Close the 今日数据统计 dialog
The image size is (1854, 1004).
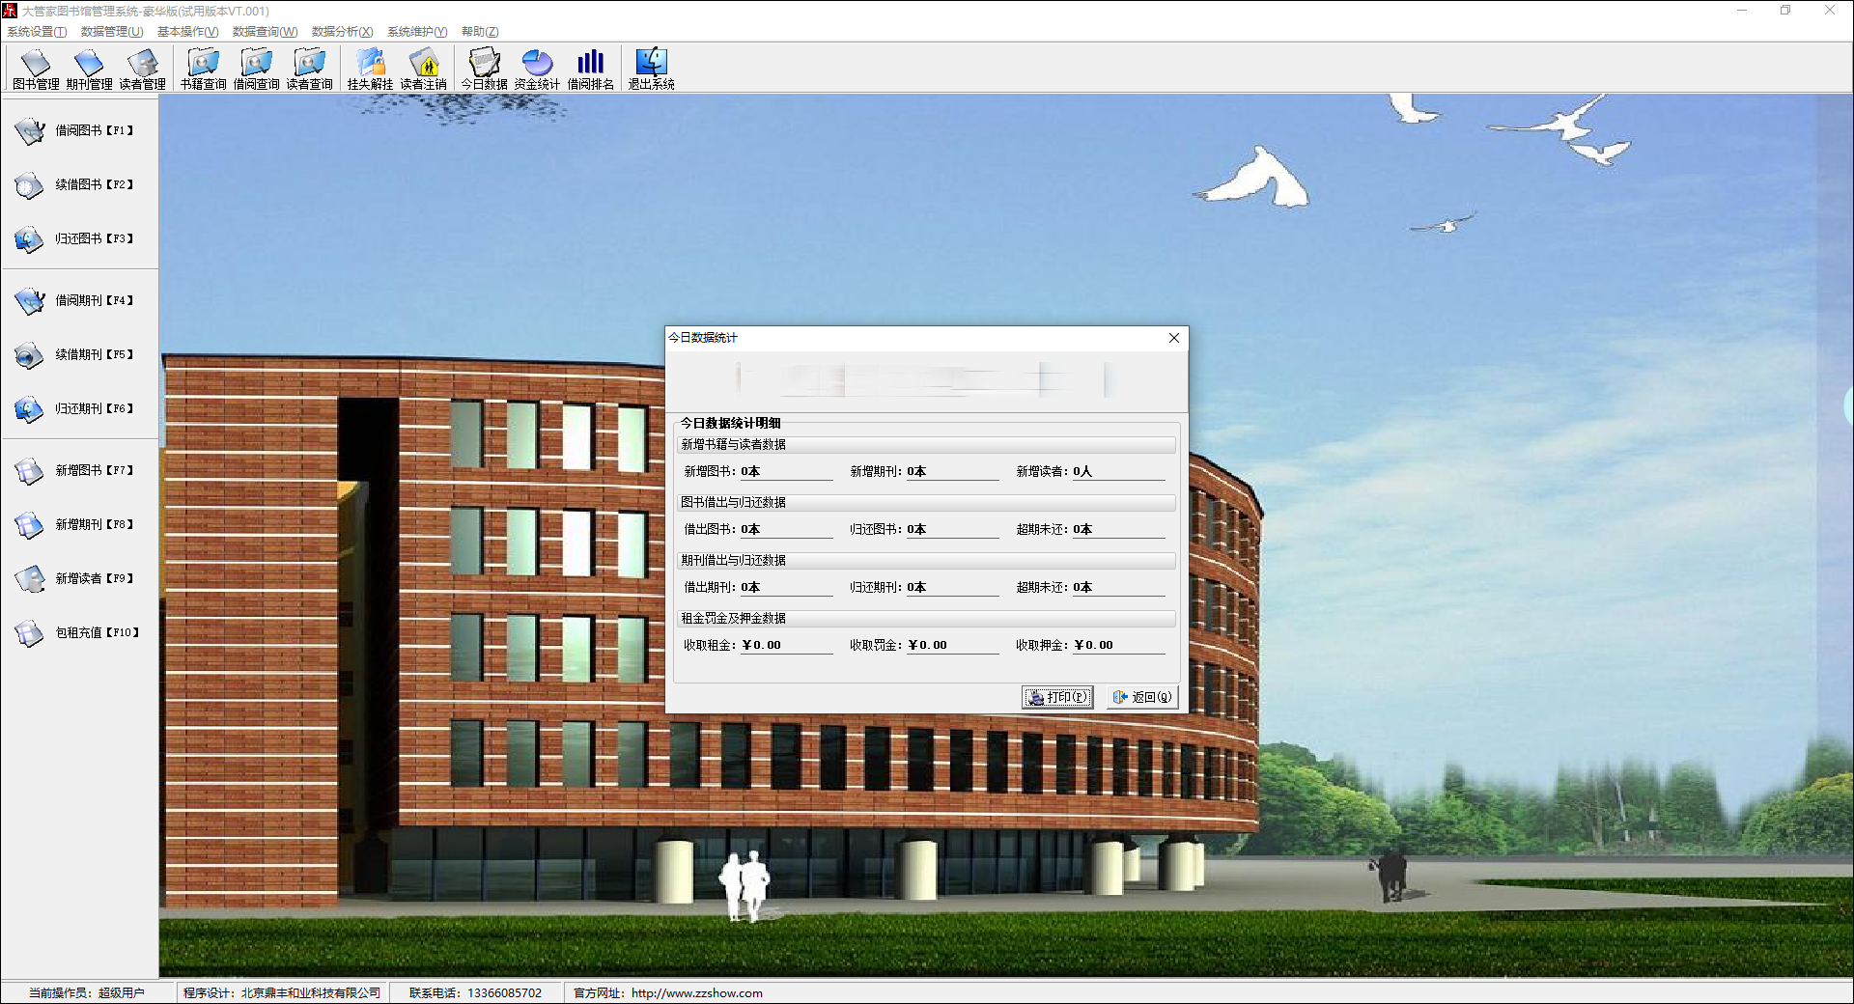(x=1174, y=338)
